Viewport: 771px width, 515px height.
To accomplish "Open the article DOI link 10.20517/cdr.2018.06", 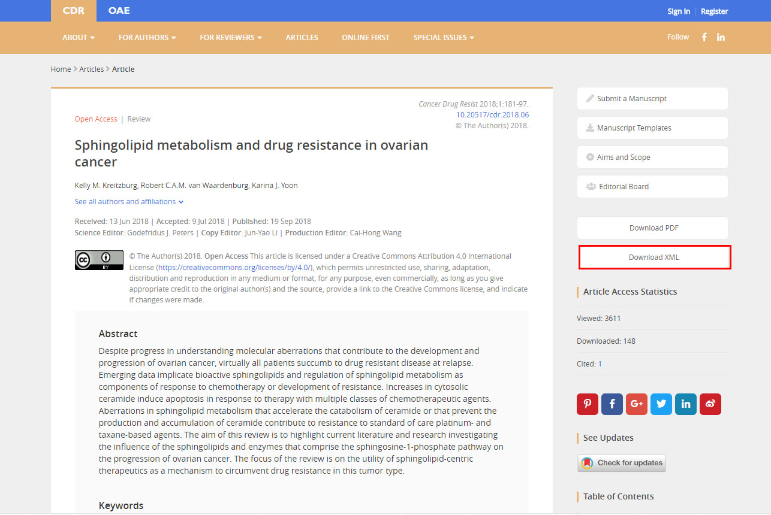I will click(x=492, y=115).
